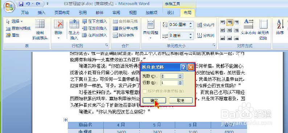
Task: Open the 删除 delete dropdown
Action: coord(58,30)
